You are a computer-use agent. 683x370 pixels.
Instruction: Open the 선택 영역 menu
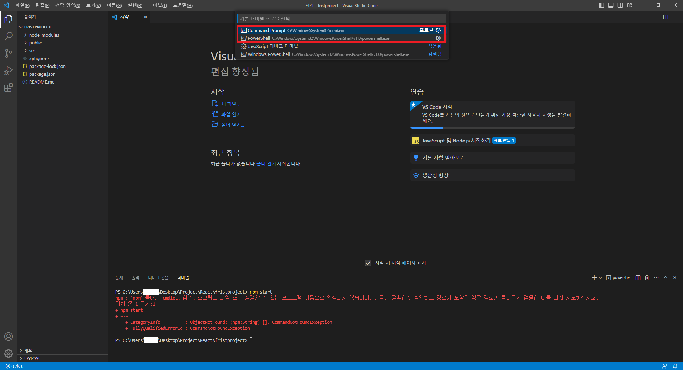tap(68, 5)
